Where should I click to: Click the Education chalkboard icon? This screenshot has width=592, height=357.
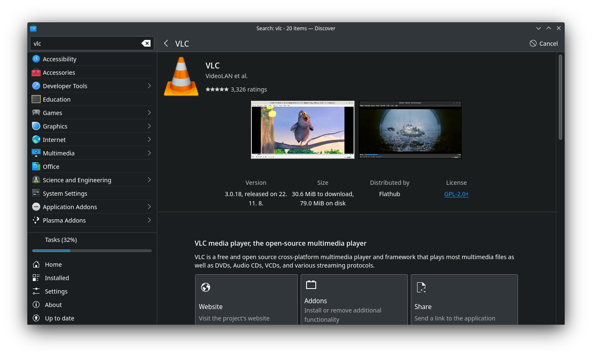tap(36, 99)
